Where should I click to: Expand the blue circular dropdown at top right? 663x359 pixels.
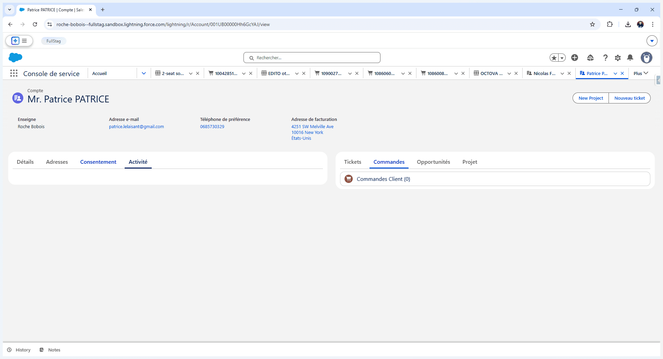pyautogui.click(x=652, y=41)
